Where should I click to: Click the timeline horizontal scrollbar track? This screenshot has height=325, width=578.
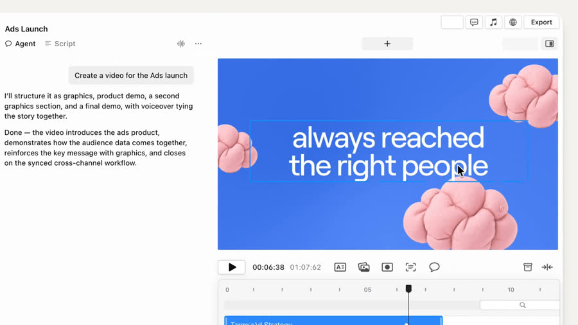[352, 304]
